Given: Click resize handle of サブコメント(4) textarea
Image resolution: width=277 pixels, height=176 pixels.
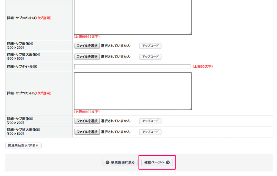Looking at the screenshot, I should pyautogui.click(x=190, y=33).
